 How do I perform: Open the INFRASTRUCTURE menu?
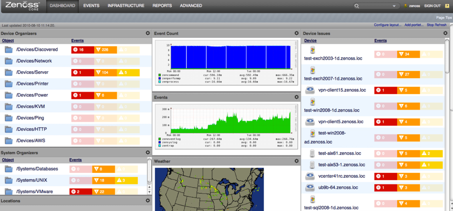coord(126,6)
